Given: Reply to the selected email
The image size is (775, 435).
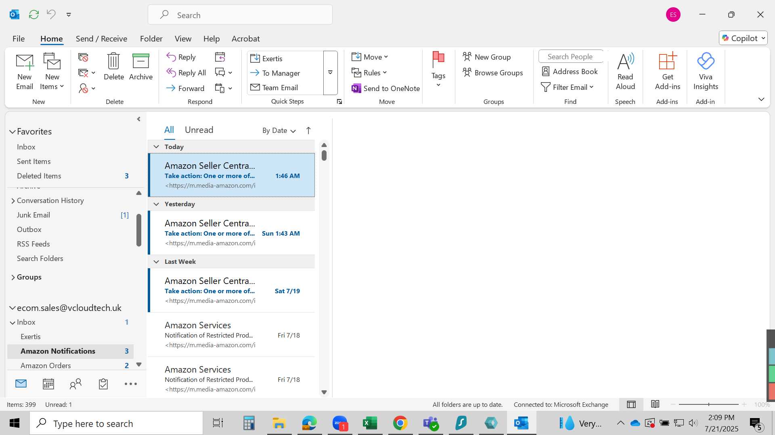Looking at the screenshot, I should [181, 57].
